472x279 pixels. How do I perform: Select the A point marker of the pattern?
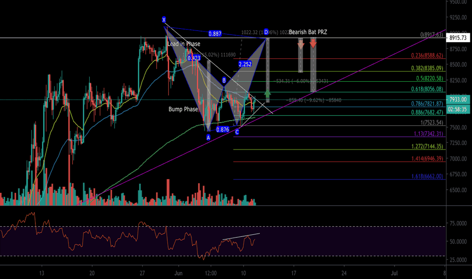[x=208, y=137]
